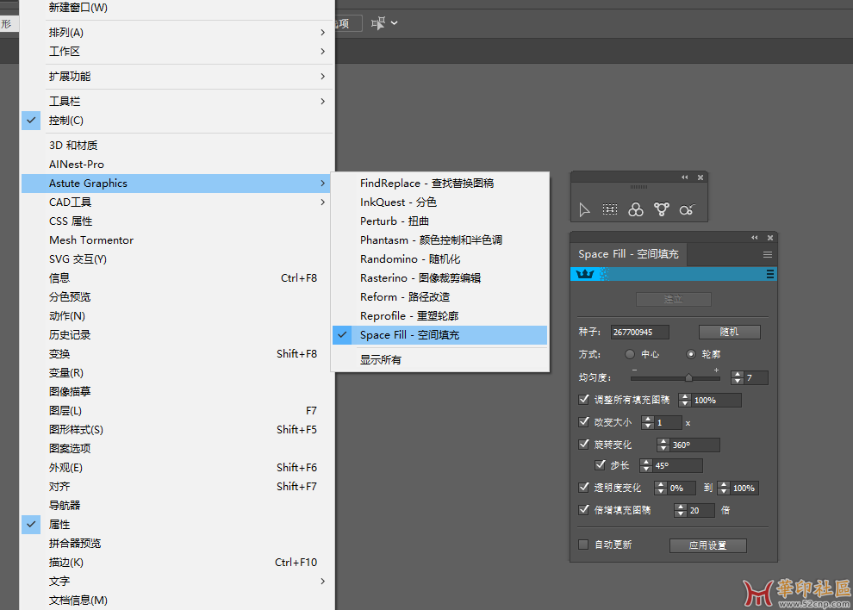Open dropdown chevron next to toolbar icon
The height and width of the screenshot is (610, 853).
tap(395, 23)
